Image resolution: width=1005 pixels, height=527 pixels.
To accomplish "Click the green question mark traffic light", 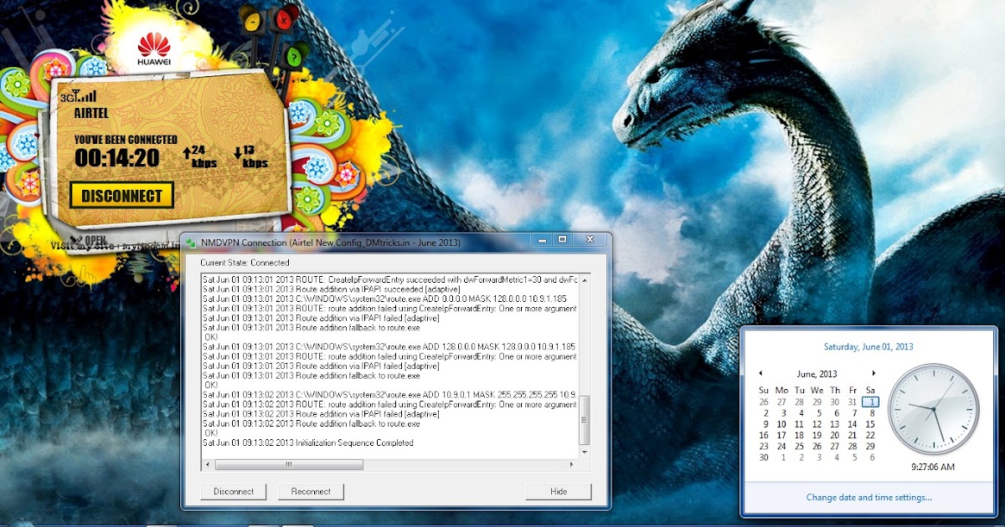I will point(294,59).
